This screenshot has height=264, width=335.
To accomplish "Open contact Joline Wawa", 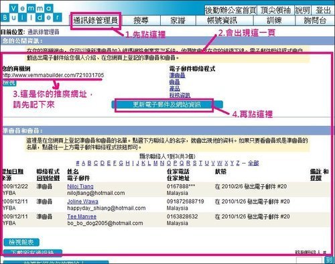I will coord(82,202).
